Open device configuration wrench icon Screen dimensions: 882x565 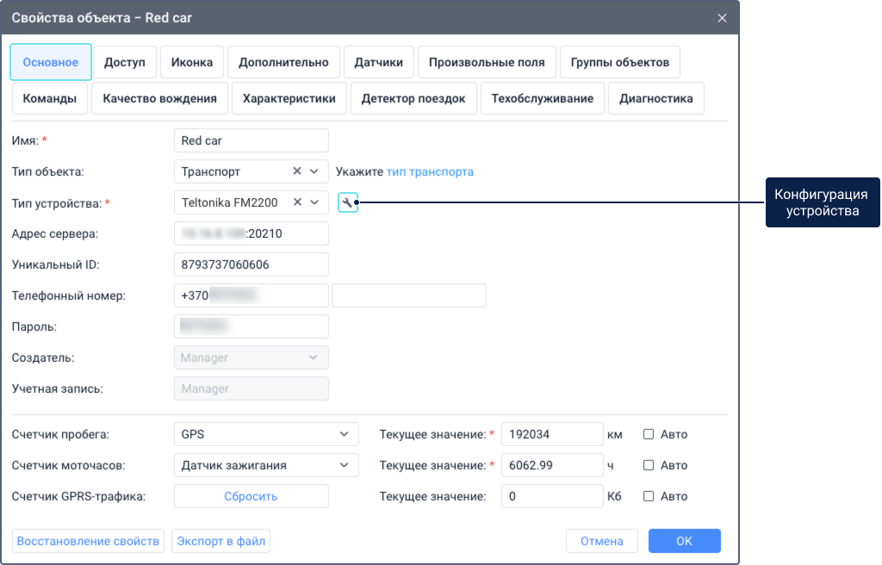(347, 203)
